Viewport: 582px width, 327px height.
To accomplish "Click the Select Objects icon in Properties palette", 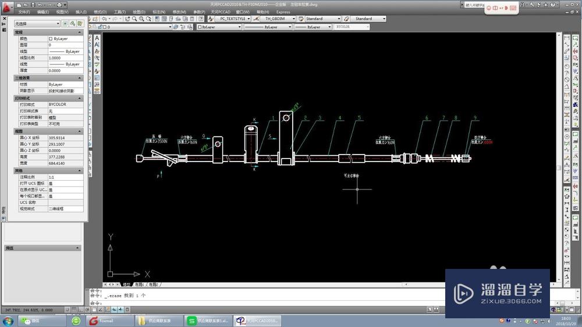I will click(73, 24).
